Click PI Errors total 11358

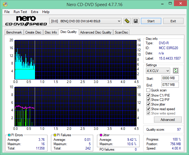coord(40,148)
